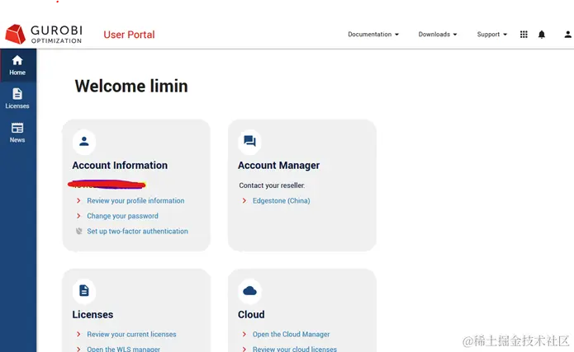Click the Gurobi Optimization logo
This screenshot has width=574, height=352.
click(44, 35)
